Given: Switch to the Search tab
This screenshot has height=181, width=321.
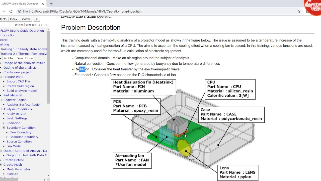Looking at the screenshot, I should coord(25,19).
